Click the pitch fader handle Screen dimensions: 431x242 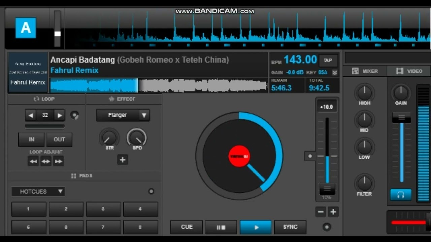(x=327, y=189)
